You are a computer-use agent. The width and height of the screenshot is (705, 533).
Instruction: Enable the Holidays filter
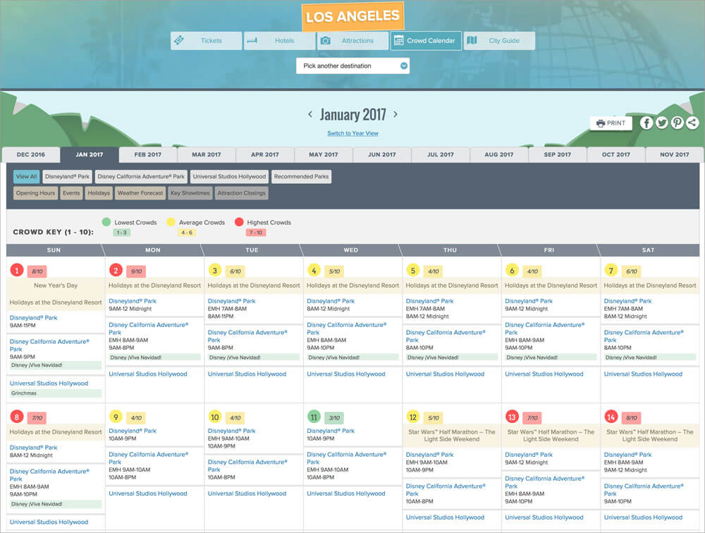98,192
